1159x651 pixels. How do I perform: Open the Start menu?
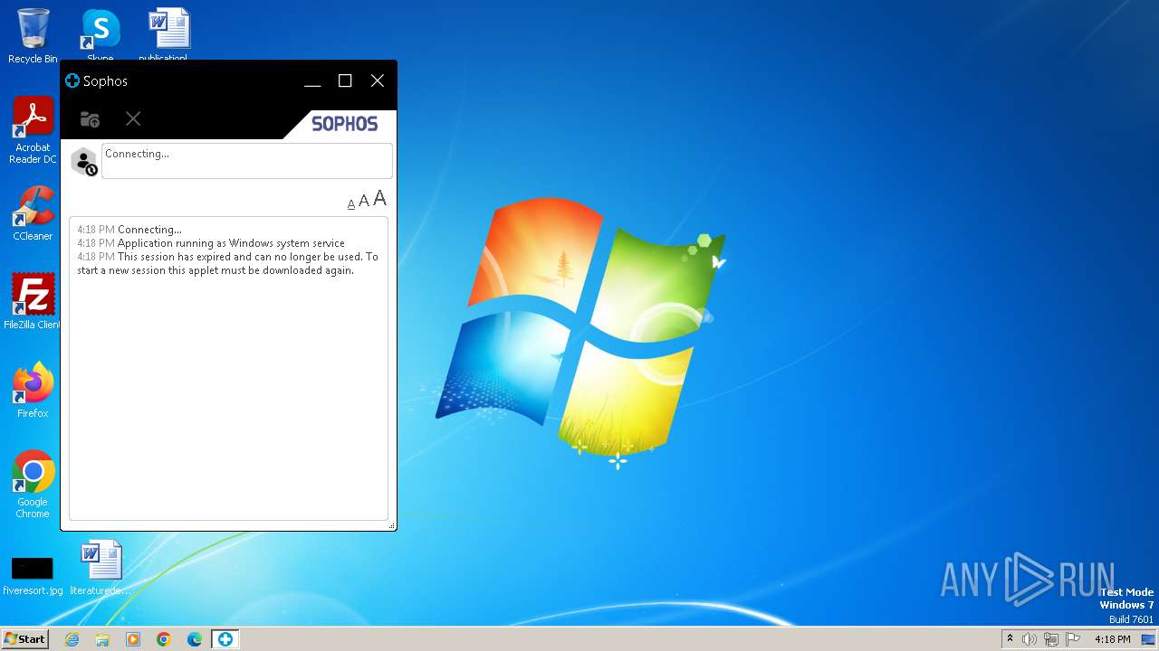point(24,638)
